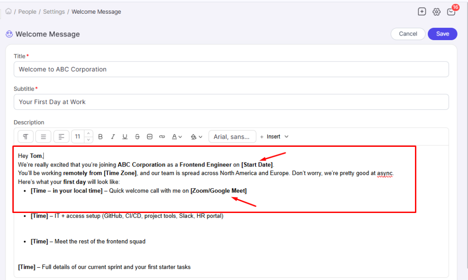This screenshot has width=468, height=280.
Task: Cancel editing the Welcome Message
Action: tap(408, 34)
